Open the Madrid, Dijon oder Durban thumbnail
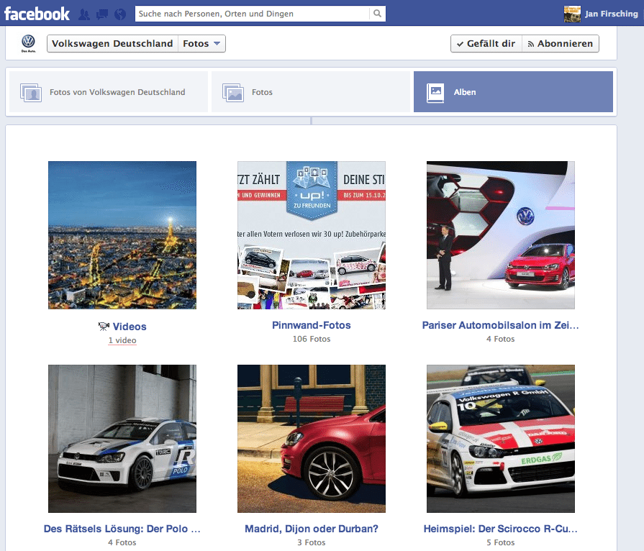 tap(312, 439)
